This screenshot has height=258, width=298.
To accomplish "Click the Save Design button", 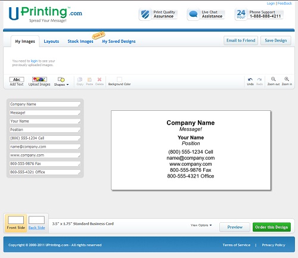I will (x=276, y=41).
